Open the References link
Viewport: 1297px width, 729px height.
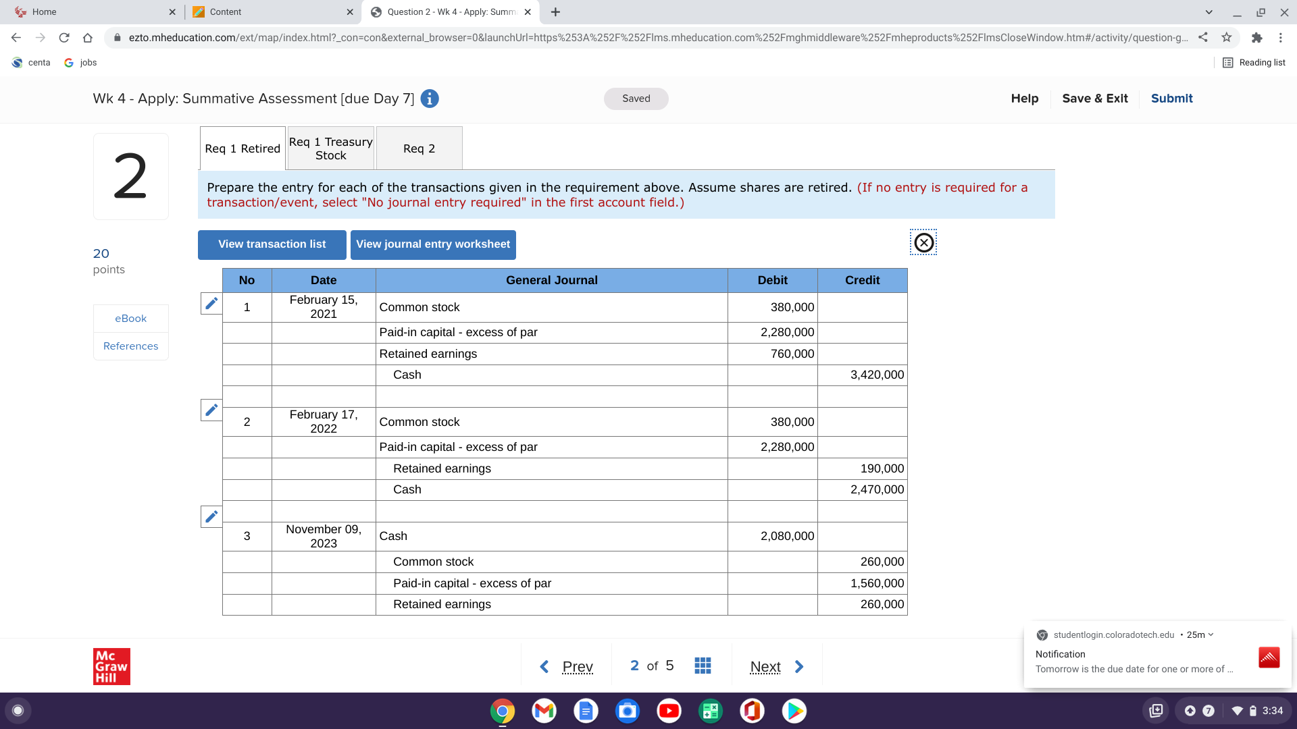click(x=130, y=346)
